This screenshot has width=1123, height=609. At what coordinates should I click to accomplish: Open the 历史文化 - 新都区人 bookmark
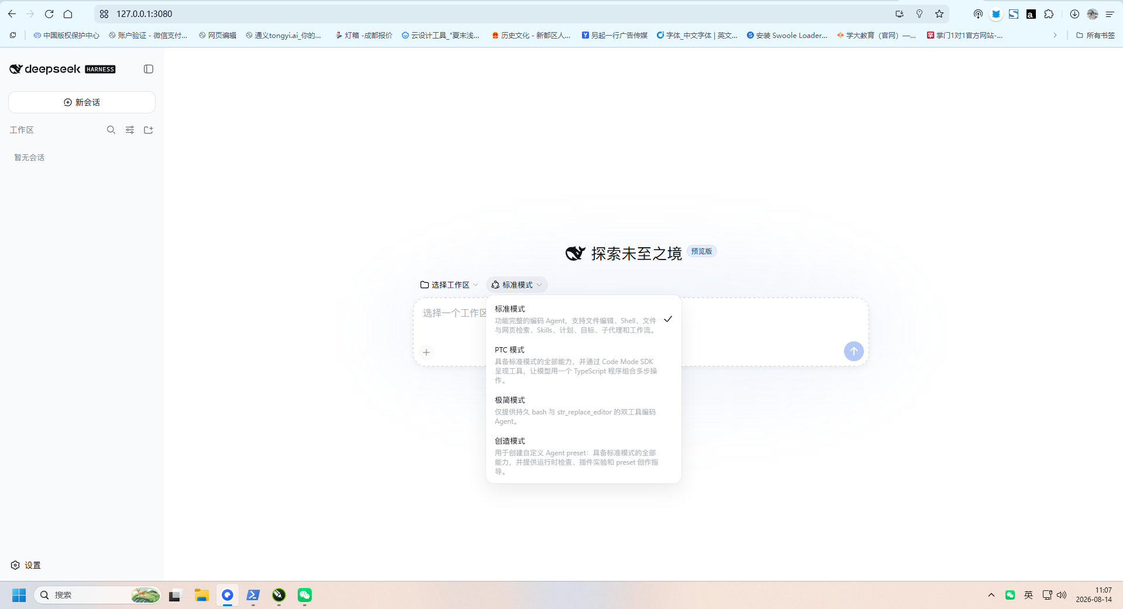click(531, 36)
